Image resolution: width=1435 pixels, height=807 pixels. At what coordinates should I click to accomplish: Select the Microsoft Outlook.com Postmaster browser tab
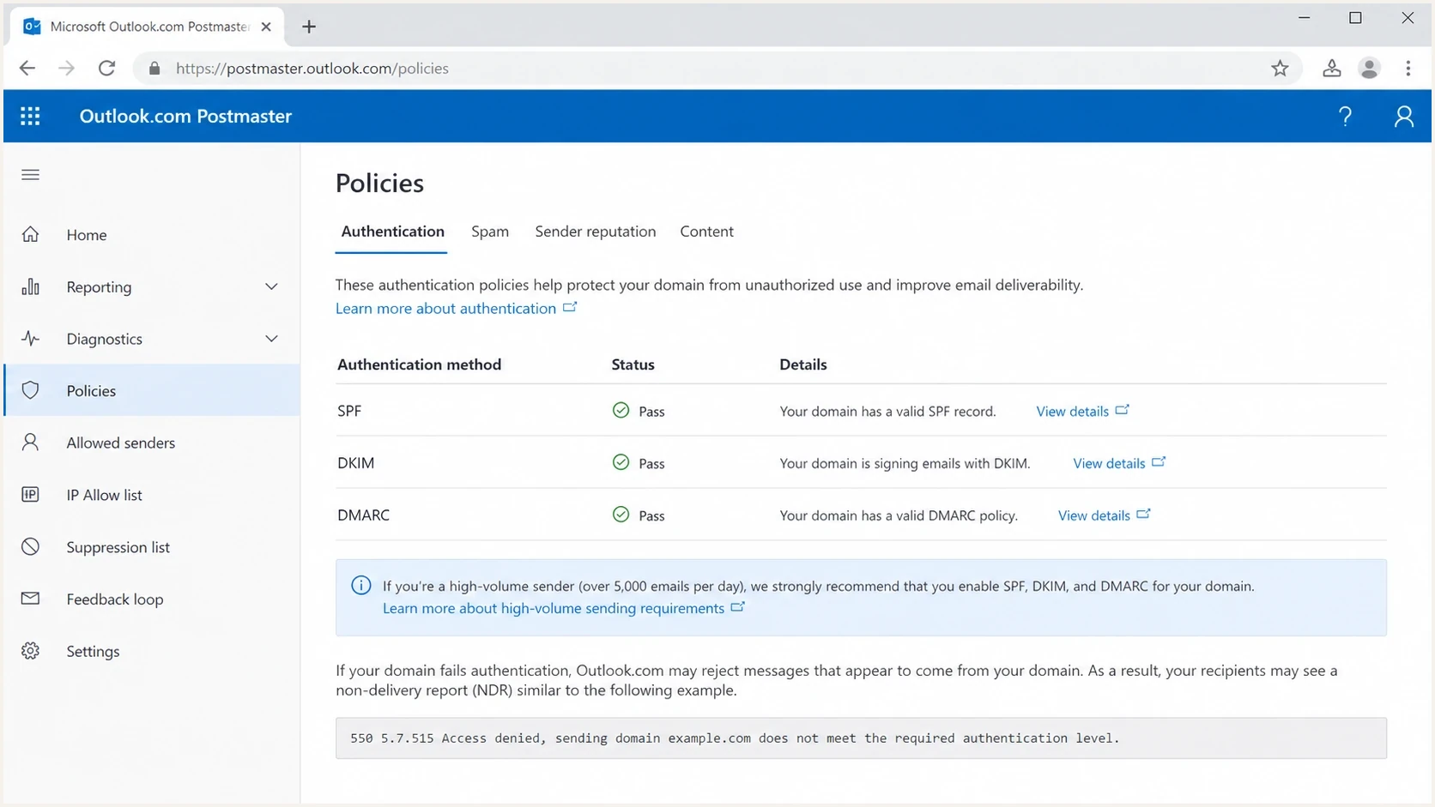click(147, 27)
